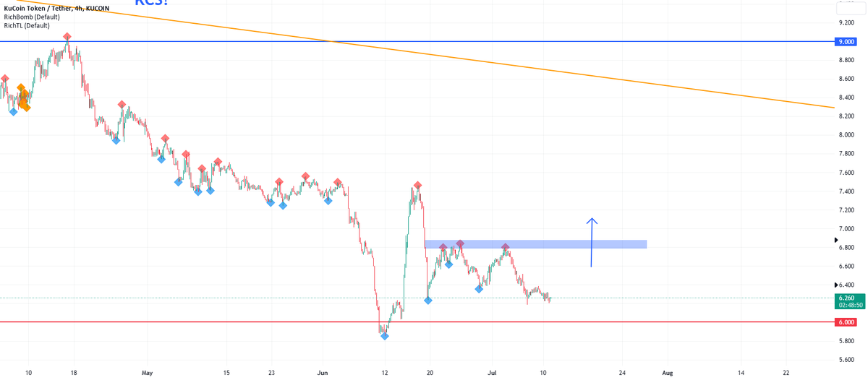Select the RichTL (Default) indicator label

[x=27, y=25]
